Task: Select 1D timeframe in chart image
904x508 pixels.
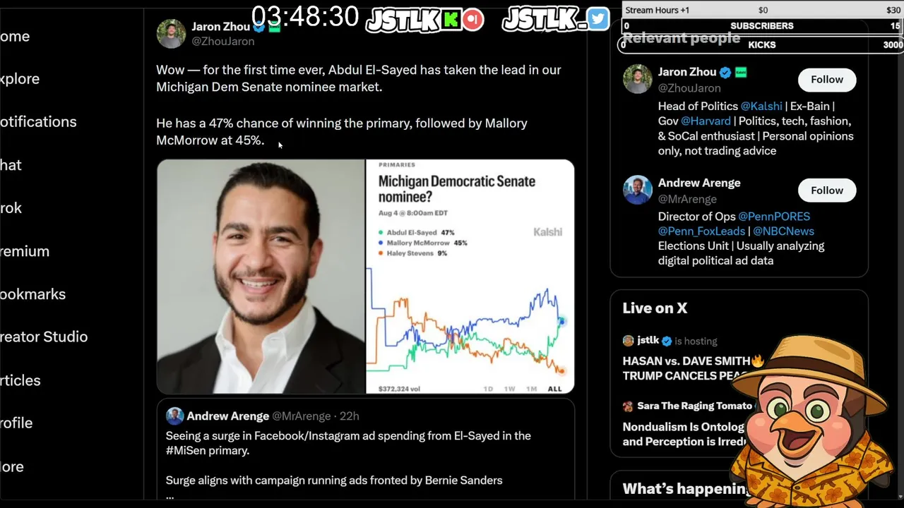Action: [x=488, y=389]
